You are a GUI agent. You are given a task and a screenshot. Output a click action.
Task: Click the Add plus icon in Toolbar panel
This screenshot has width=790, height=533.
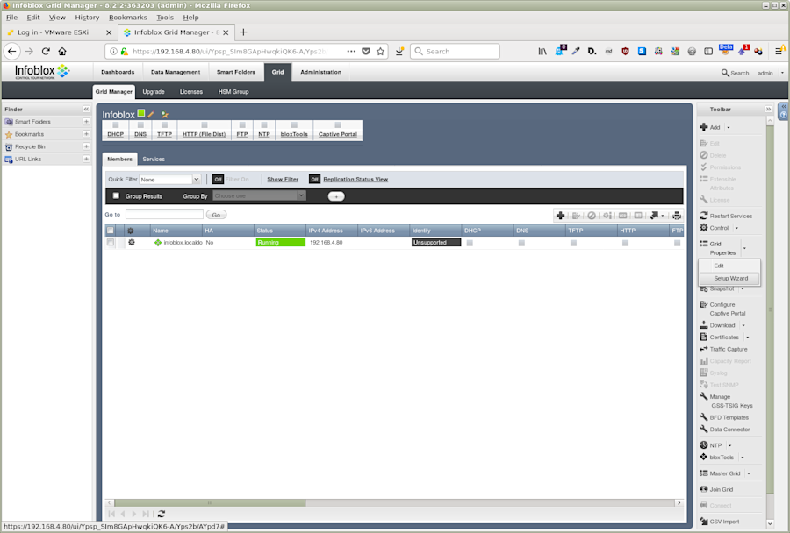point(703,127)
